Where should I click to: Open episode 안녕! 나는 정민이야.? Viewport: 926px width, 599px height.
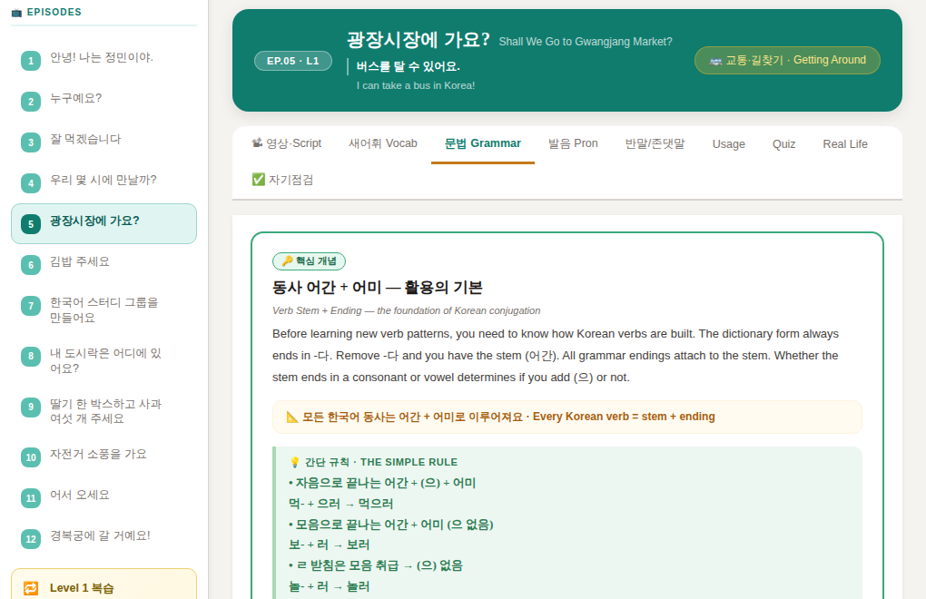103,61
